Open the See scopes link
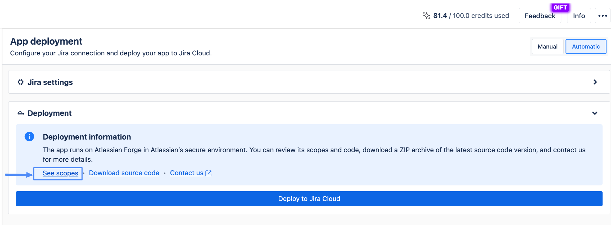The width and height of the screenshot is (611, 225). (x=60, y=173)
